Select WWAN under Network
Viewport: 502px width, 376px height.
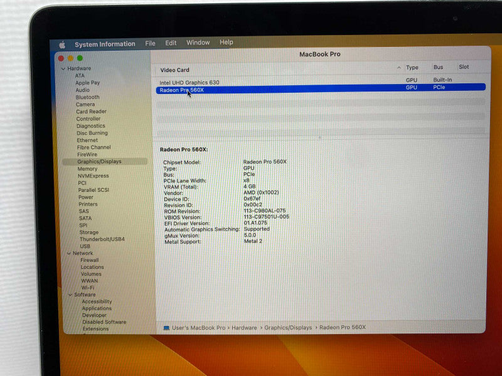pos(89,281)
